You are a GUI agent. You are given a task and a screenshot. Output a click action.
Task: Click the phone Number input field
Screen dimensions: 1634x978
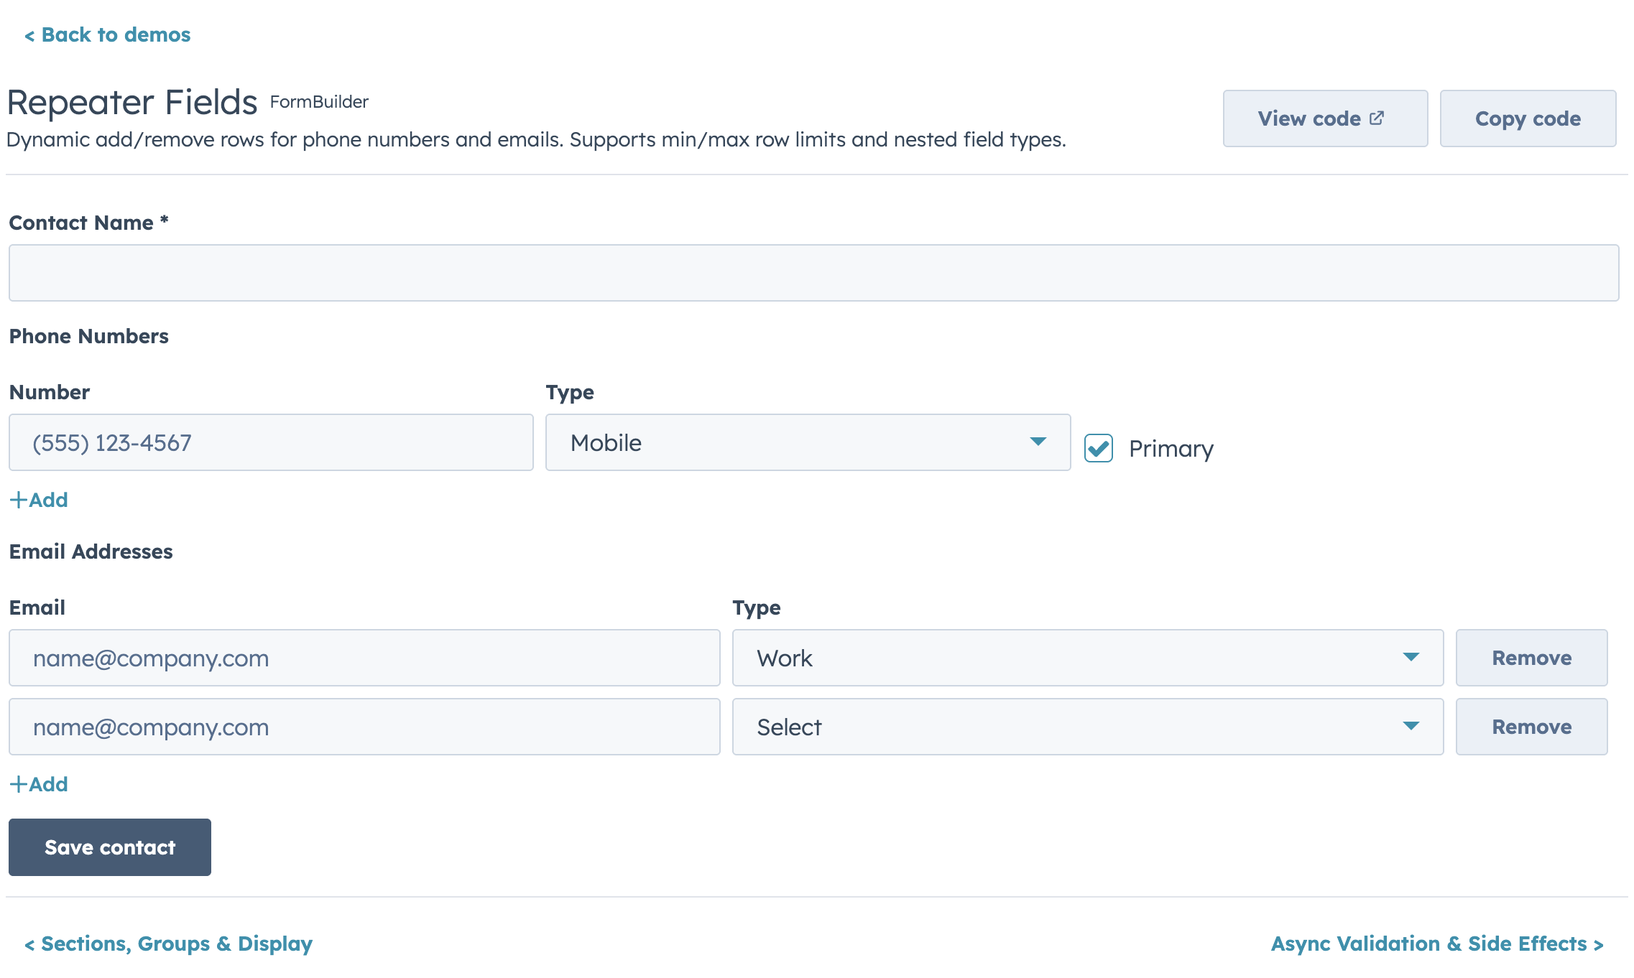click(271, 442)
